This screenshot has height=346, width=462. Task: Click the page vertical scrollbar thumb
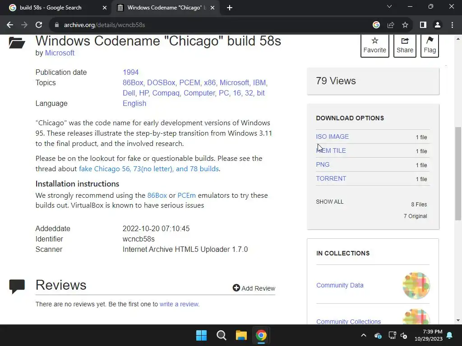point(458,173)
